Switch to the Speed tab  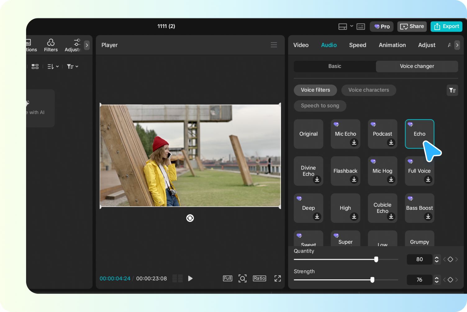(x=357, y=45)
